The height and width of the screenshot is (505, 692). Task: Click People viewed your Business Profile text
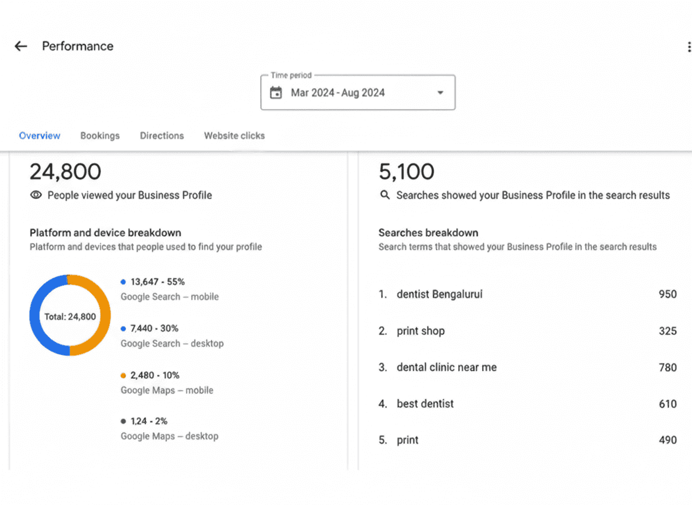point(130,195)
